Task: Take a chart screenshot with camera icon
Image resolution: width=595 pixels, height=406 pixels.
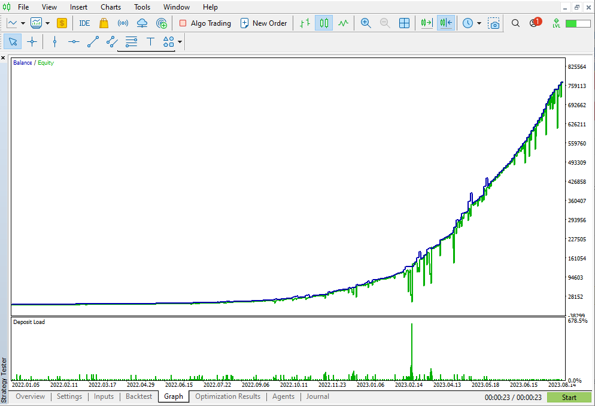Action: 493,23
